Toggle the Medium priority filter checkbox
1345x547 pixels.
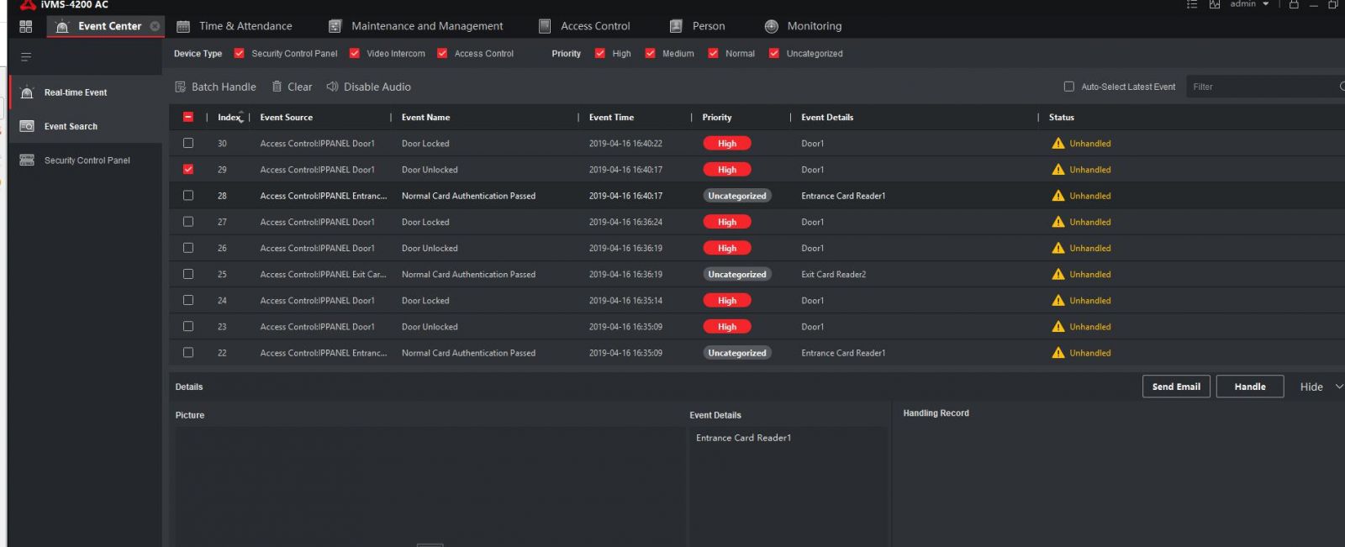[x=650, y=53]
